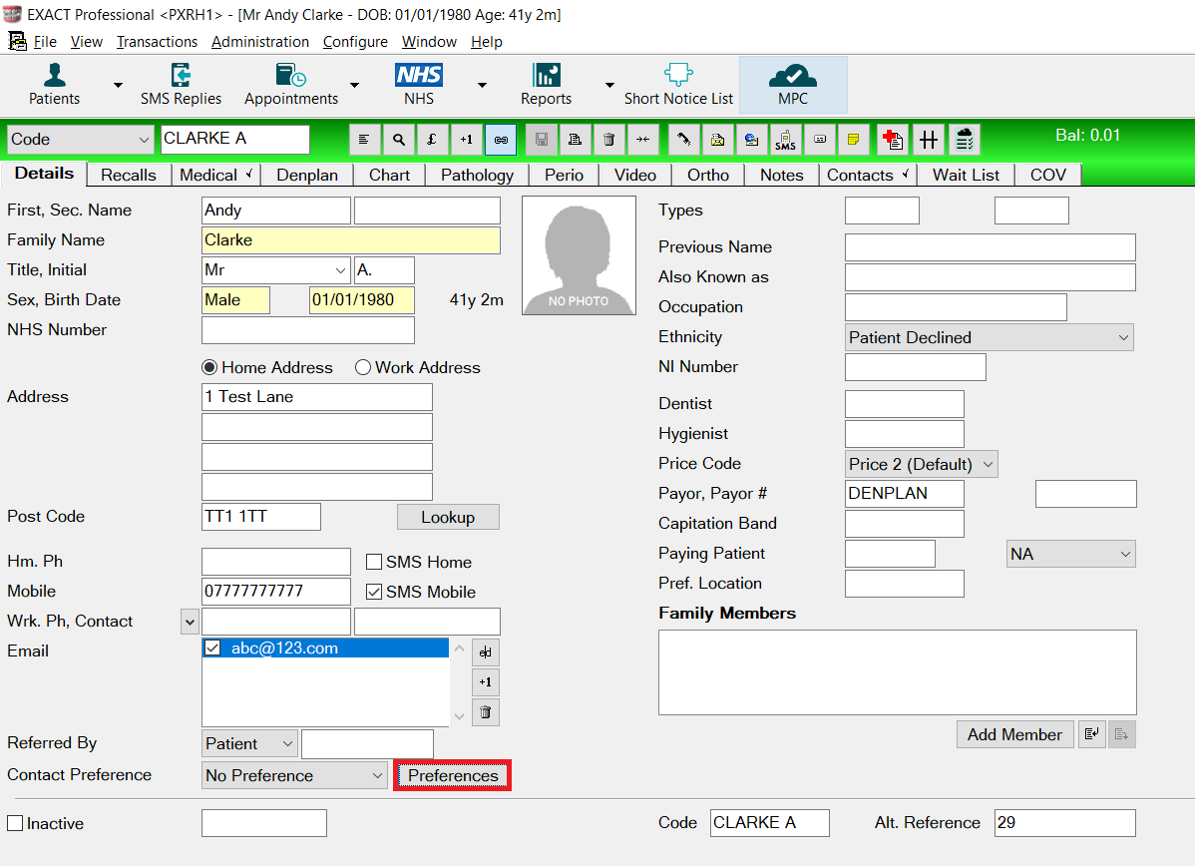The width and height of the screenshot is (1195, 866).
Task: Click the floppy disk save icon
Action: click(x=541, y=140)
